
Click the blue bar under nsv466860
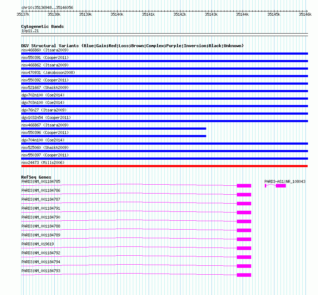pos(164,54)
